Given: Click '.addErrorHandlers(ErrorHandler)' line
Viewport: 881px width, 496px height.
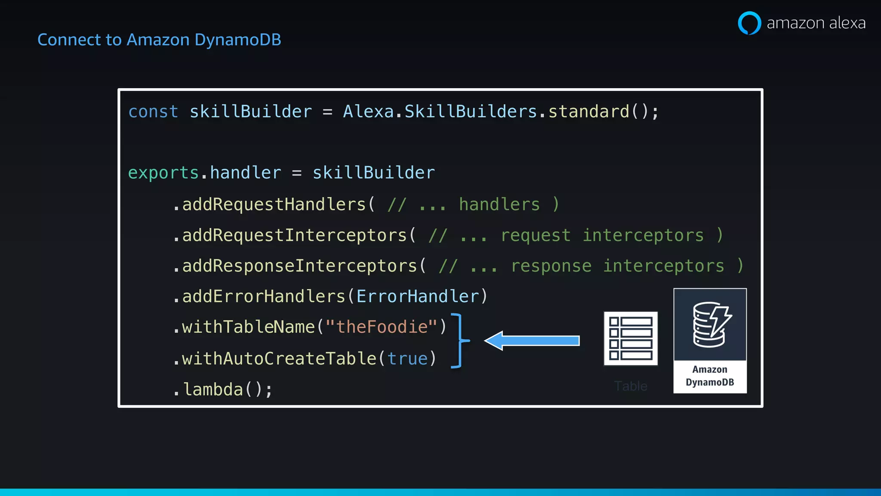Looking at the screenshot, I should [330, 296].
